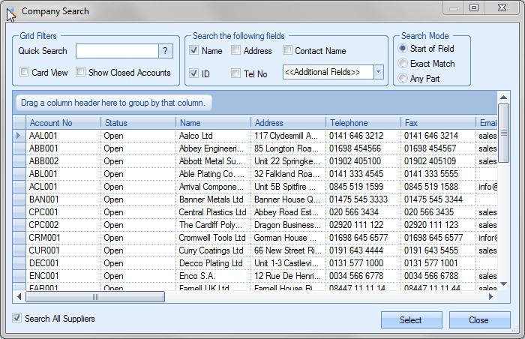Open the Additional Fields dropdown
This screenshot has height=339, width=525.
pos(378,72)
